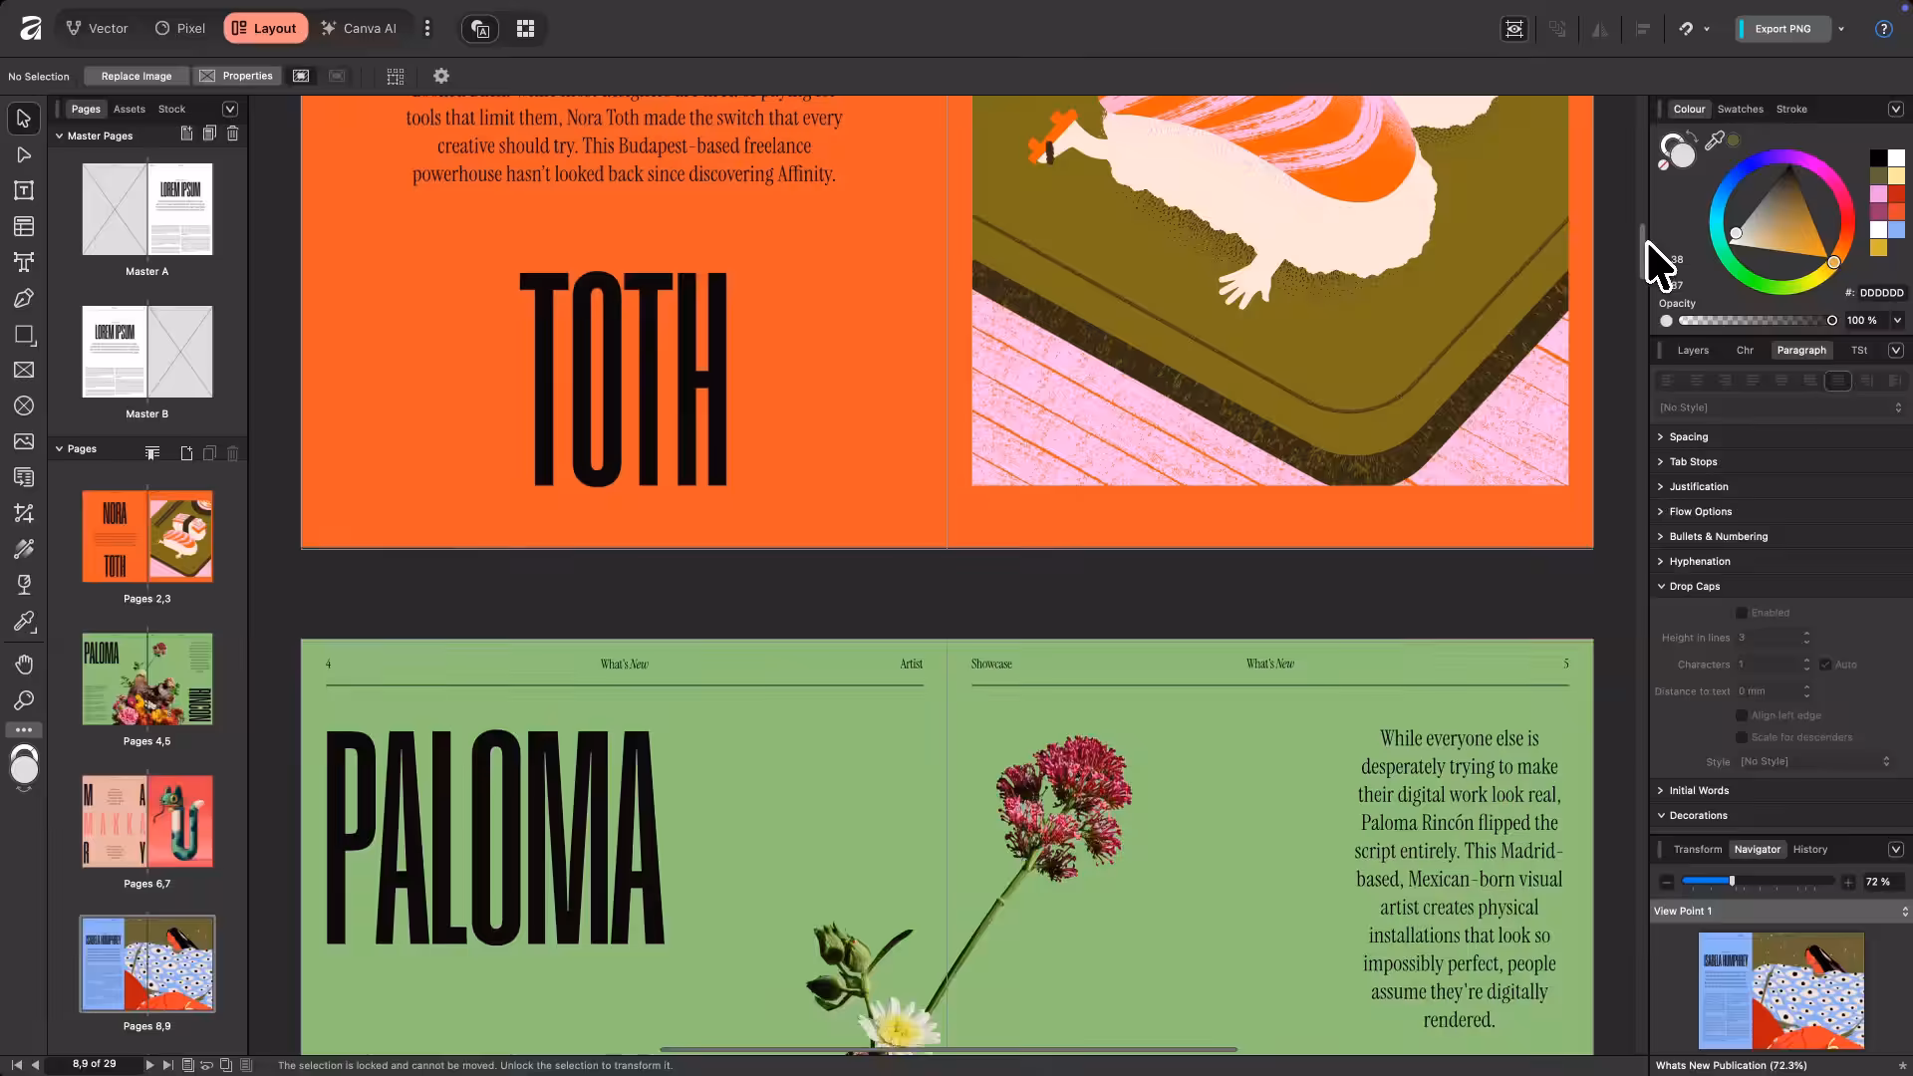Open more tools via three-dot button in left toolbar
Image resolution: width=1913 pixels, height=1076 pixels.
point(24,730)
